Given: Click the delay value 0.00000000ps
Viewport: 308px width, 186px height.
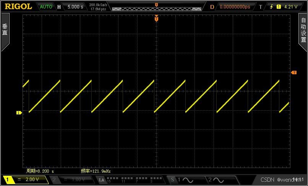Looking at the screenshot, I should tap(235, 7).
